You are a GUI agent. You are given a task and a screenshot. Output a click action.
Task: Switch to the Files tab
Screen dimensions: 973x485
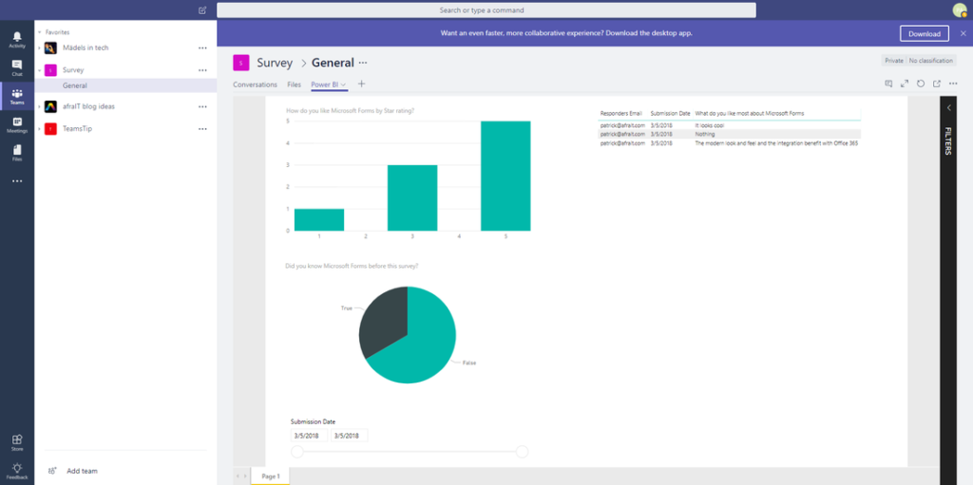pos(295,84)
